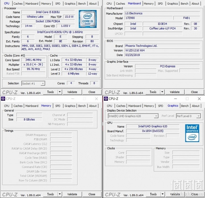
Task: Open Bench tab in CPU window
Action: (82, 4)
